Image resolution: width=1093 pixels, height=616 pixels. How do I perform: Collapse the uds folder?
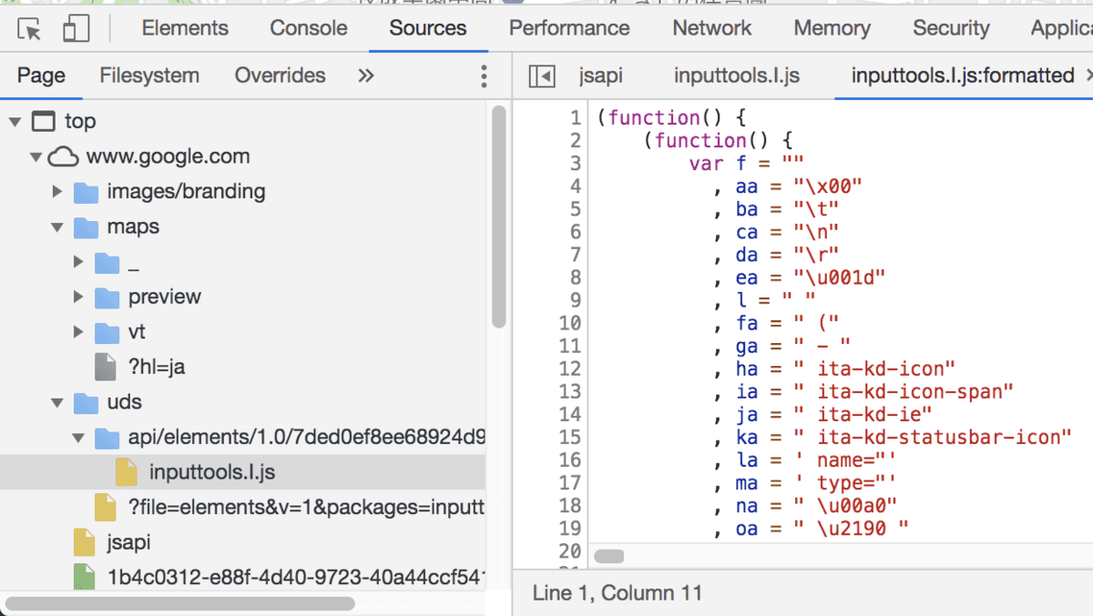pyautogui.click(x=57, y=402)
